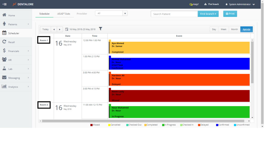Go to previous date range arrow
The height and width of the screenshot is (149, 265).
pos(54,29)
